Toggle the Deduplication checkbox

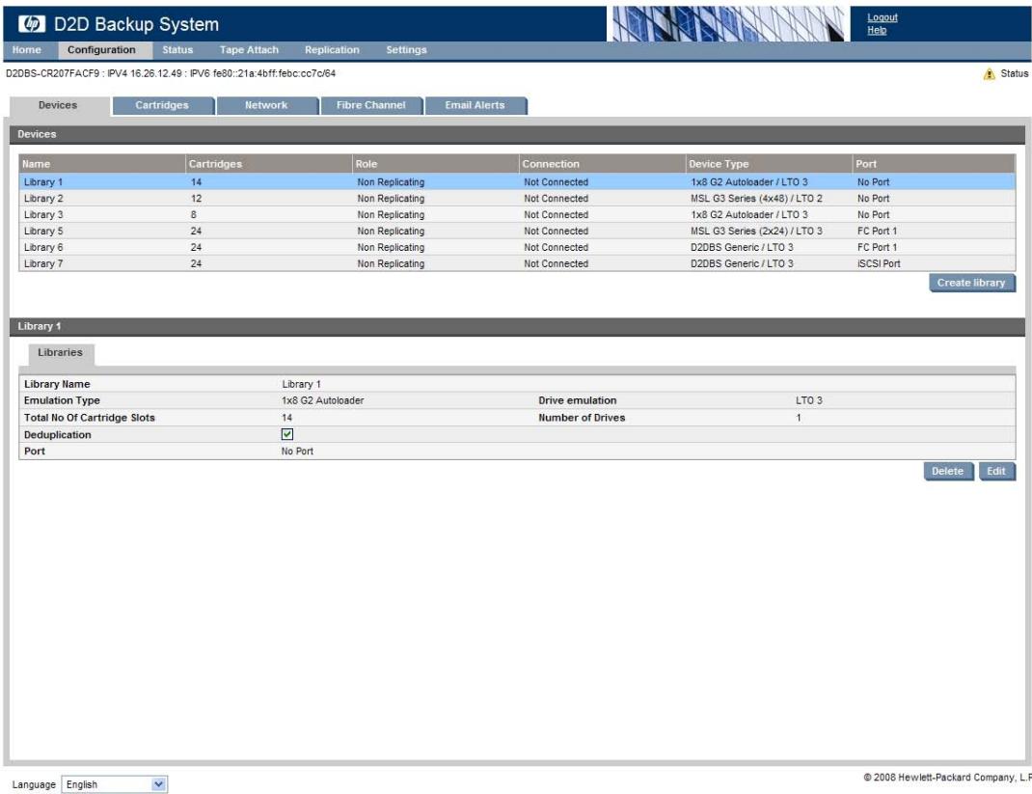pos(287,434)
